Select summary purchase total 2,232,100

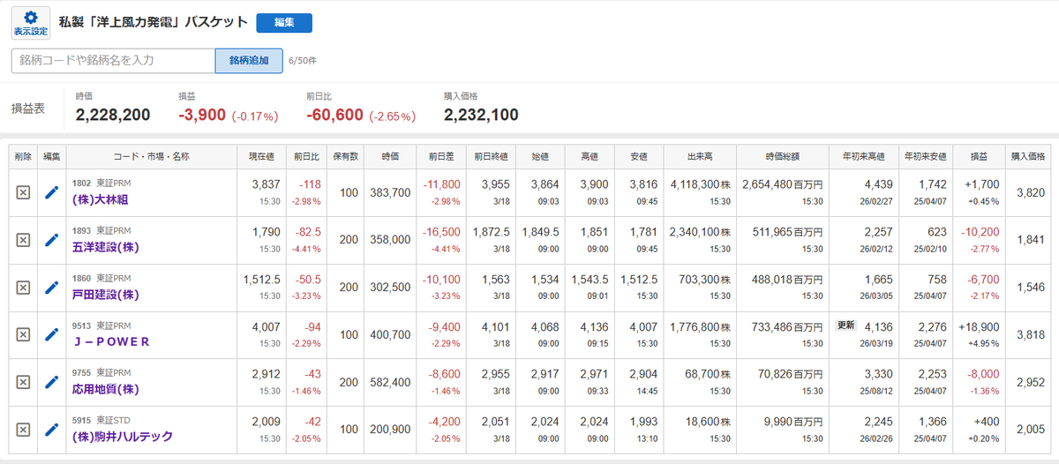tap(481, 115)
